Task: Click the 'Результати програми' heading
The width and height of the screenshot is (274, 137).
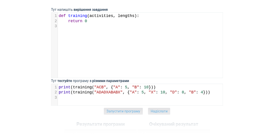Action: point(100,124)
